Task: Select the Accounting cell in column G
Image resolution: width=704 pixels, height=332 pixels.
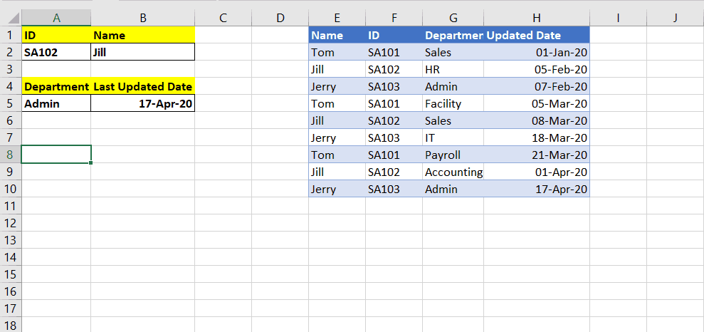Action: coord(453,172)
